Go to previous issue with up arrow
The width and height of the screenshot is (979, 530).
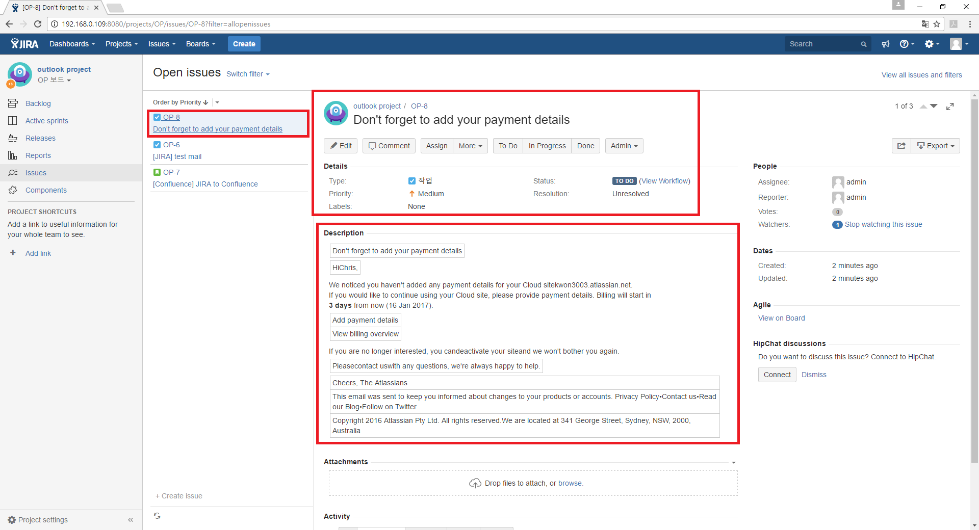coord(923,106)
